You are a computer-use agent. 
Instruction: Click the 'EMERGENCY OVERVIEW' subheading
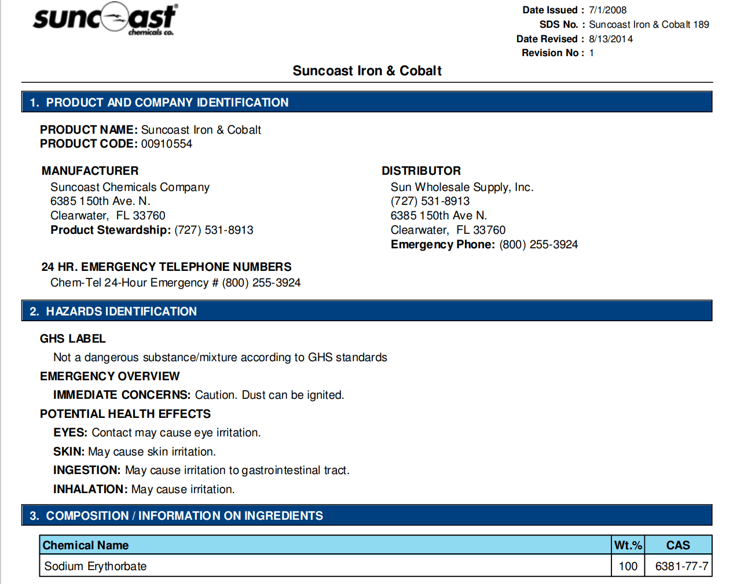pyautogui.click(x=110, y=376)
